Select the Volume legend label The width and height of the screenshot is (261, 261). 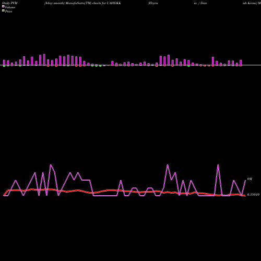click(10, 7)
